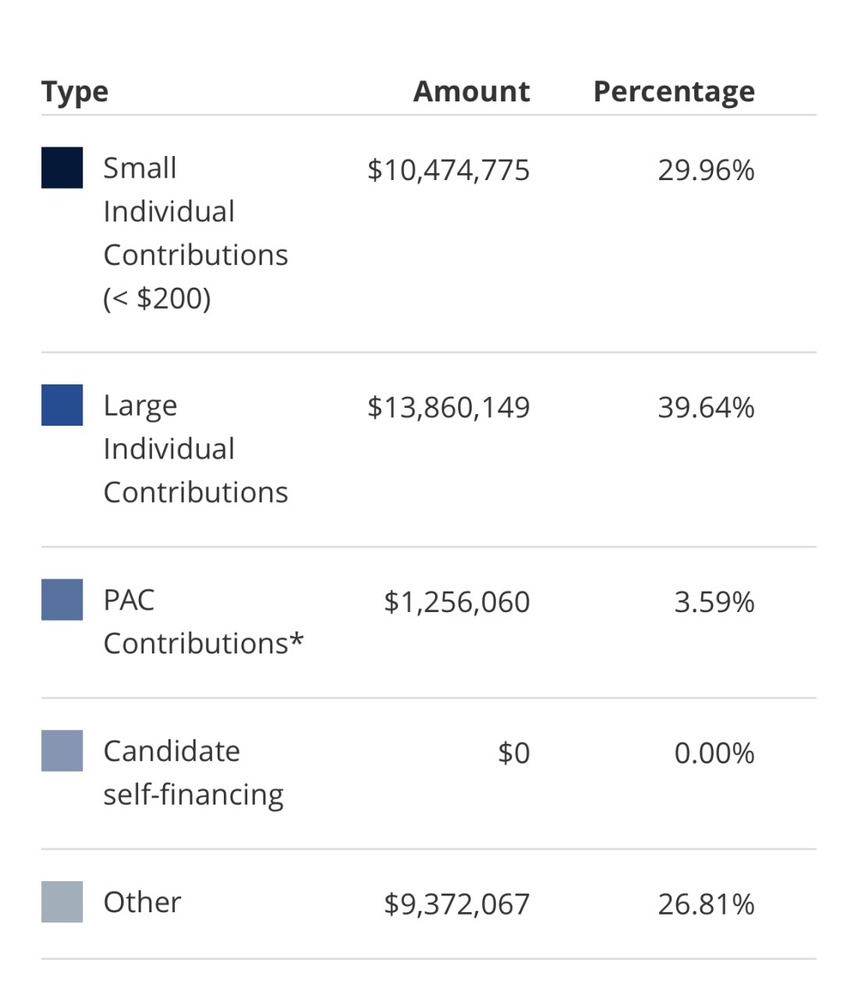Click the Percentage column header
This screenshot has height=984, width=858.
pyautogui.click(x=674, y=92)
